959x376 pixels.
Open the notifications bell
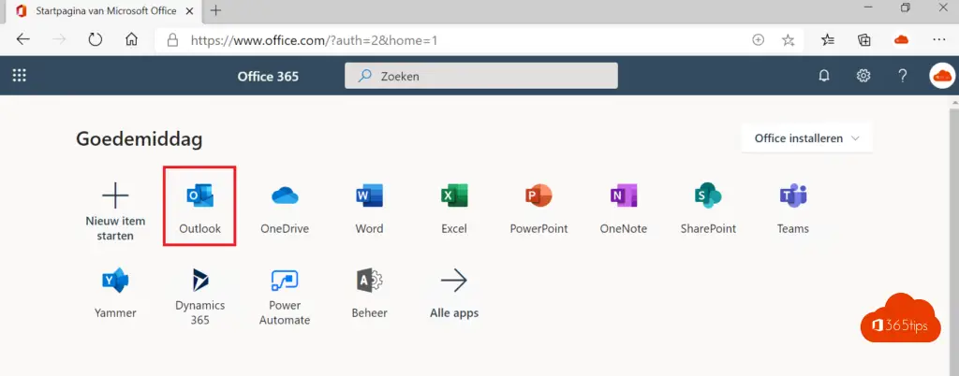(x=824, y=76)
